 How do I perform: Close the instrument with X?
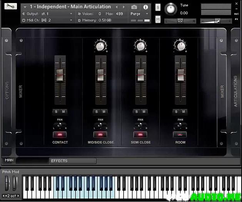[236, 4]
